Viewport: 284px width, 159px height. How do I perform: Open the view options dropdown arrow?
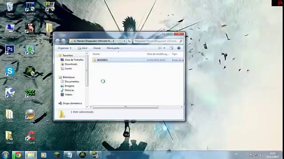(164, 48)
